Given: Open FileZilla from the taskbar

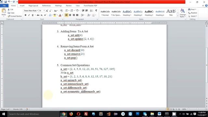Looking at the screenshot, I should pyautogui.click(x=86, y=114).
